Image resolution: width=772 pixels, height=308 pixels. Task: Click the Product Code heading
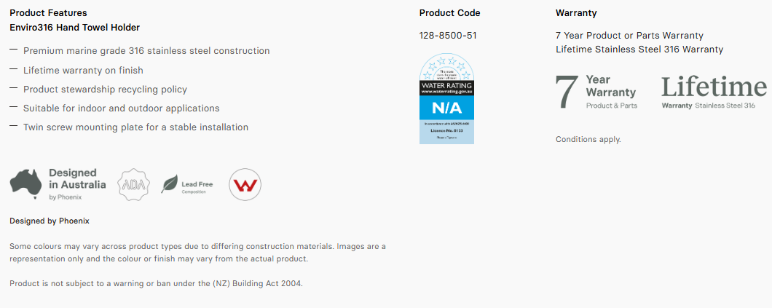[449, 13]
